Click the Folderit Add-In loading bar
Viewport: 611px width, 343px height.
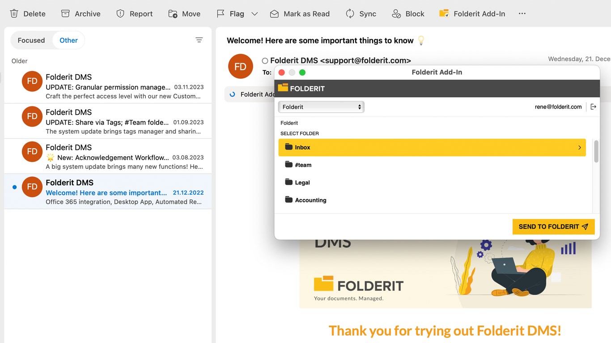[x=250, y=94]
